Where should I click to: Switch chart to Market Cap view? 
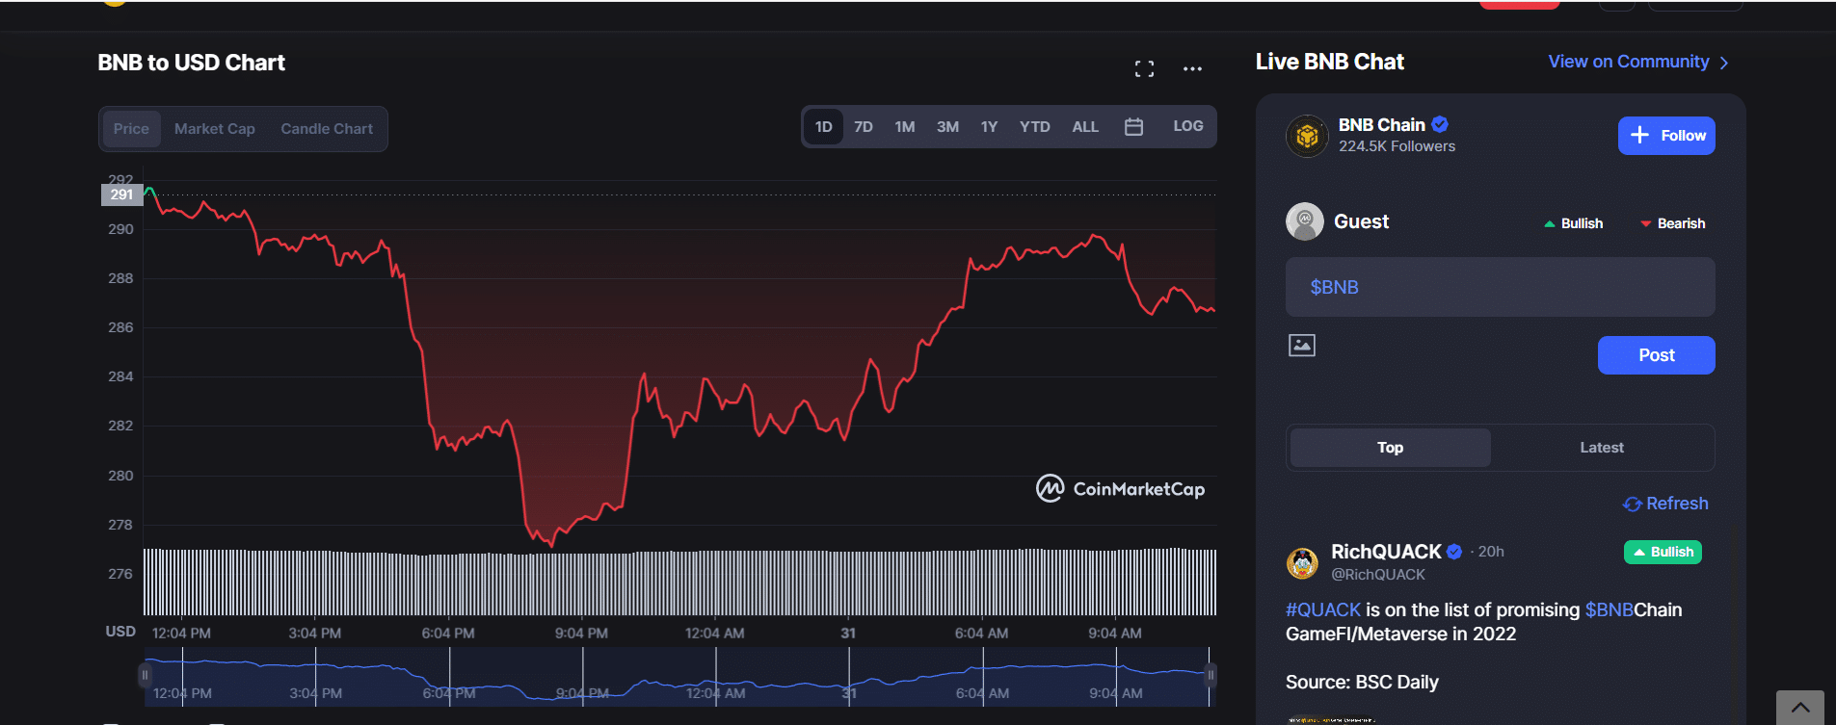point(215,129)
